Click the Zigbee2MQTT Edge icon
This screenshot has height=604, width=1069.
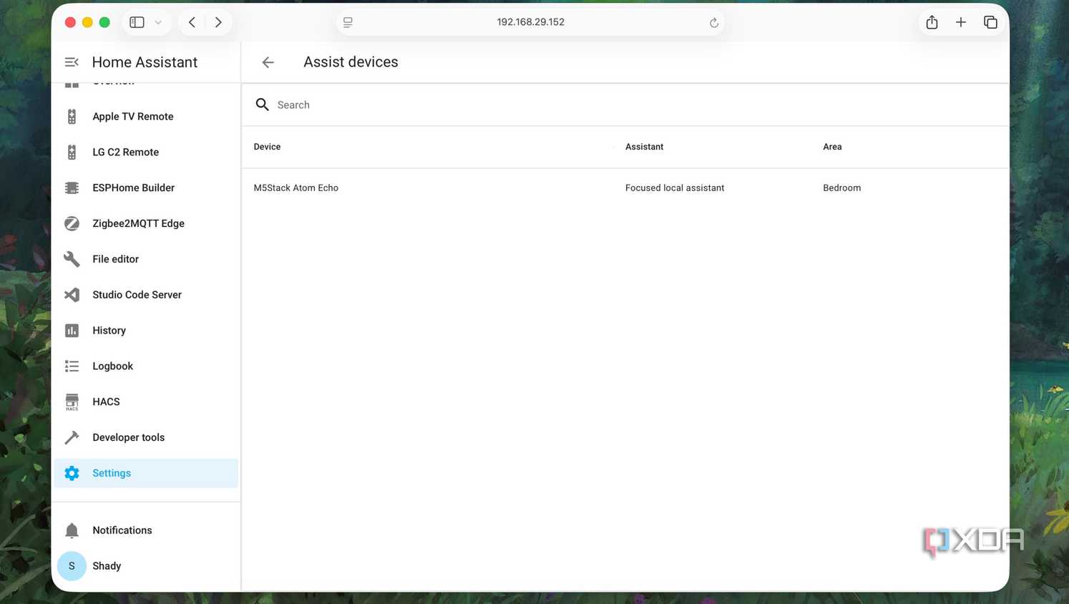point(72,223)
